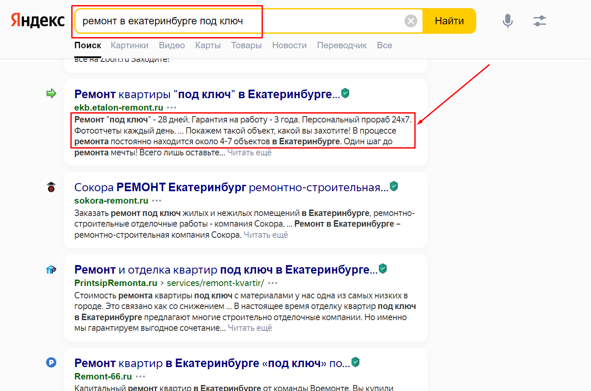Open services/remont-kvartir/ path link
This screenshot has width=591, height=391.
215,283
